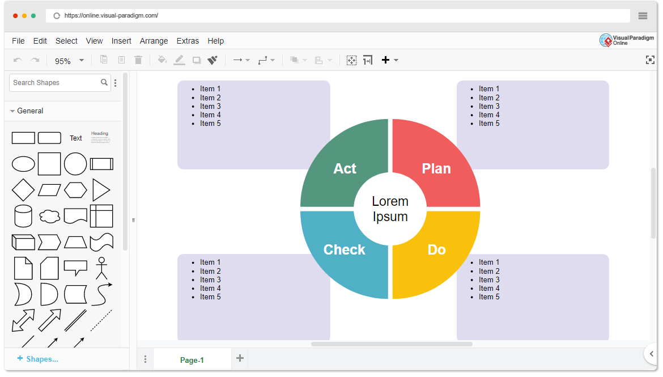The height and width of the screenshot is (377, 663).
Task: Open shape panel options kebab menu
Action: [116, 83]
